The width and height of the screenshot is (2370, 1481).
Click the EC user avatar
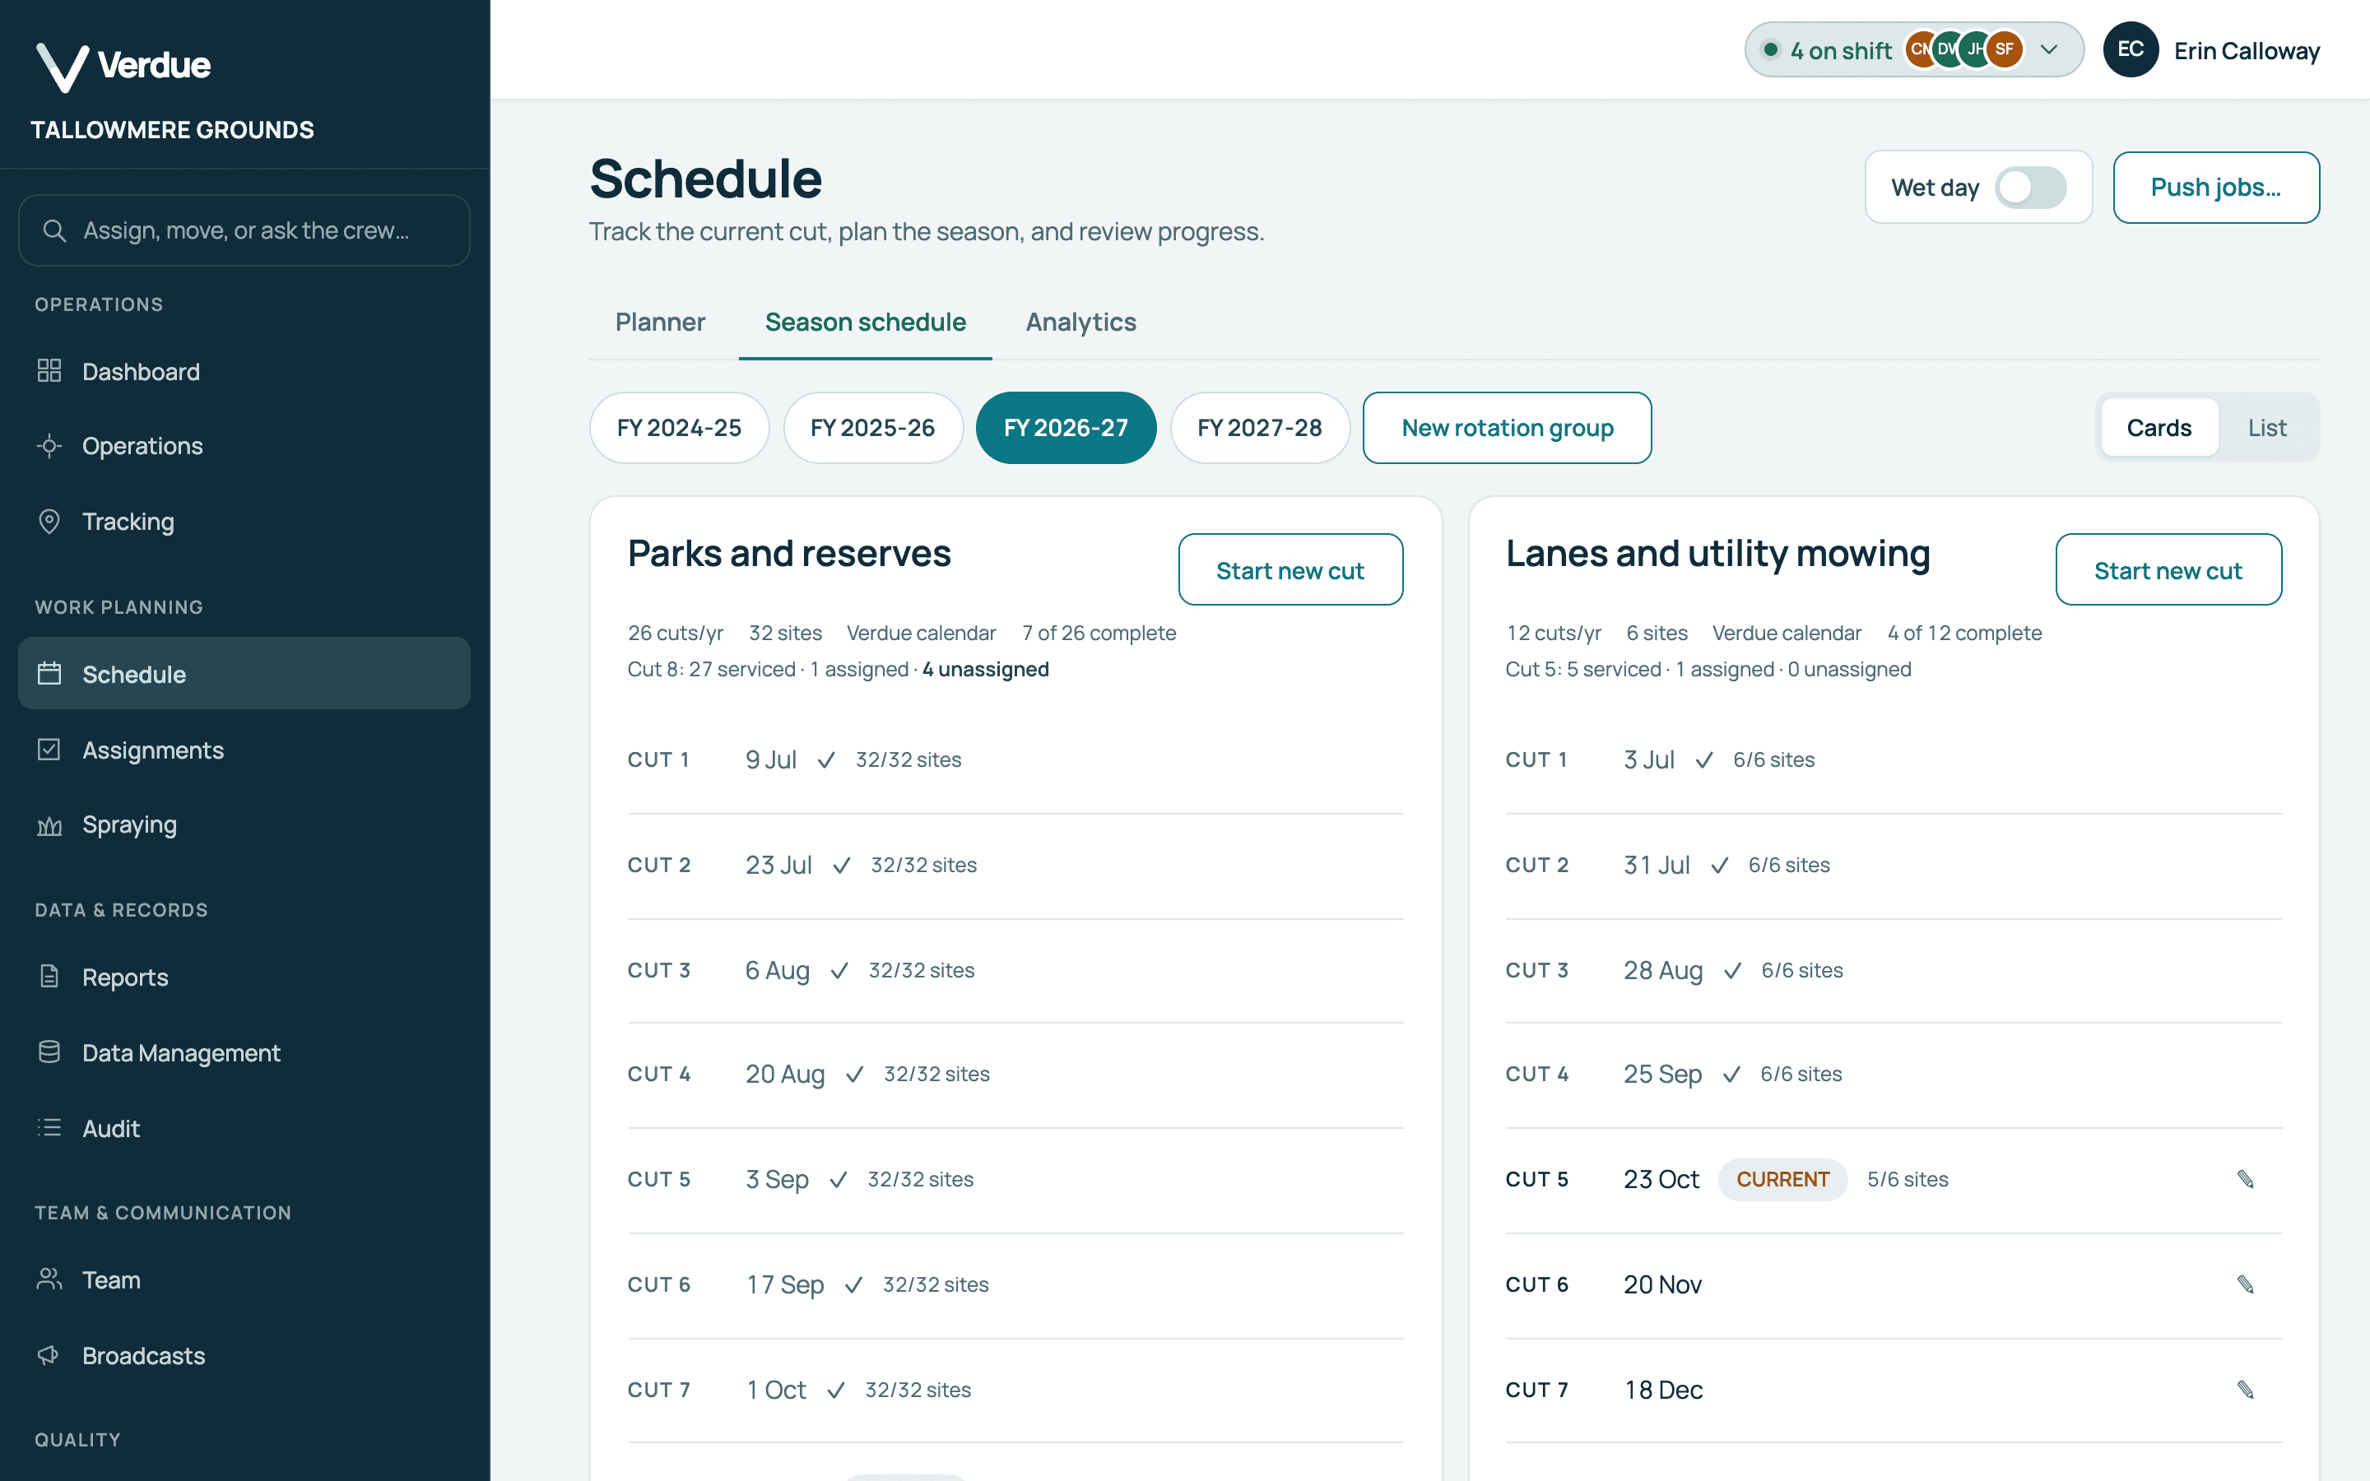tap(2131, 50)
